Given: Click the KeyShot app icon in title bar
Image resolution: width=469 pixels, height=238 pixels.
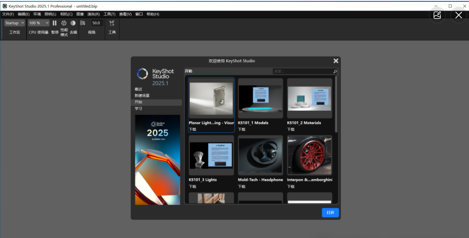Looking at the screenshot, I should (x=5, y=6).
